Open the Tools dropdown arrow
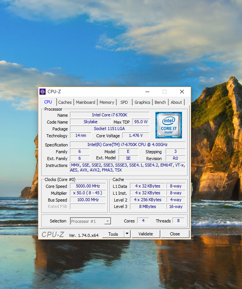The height and width of the screenshot is (289, 242). [127, 234]
